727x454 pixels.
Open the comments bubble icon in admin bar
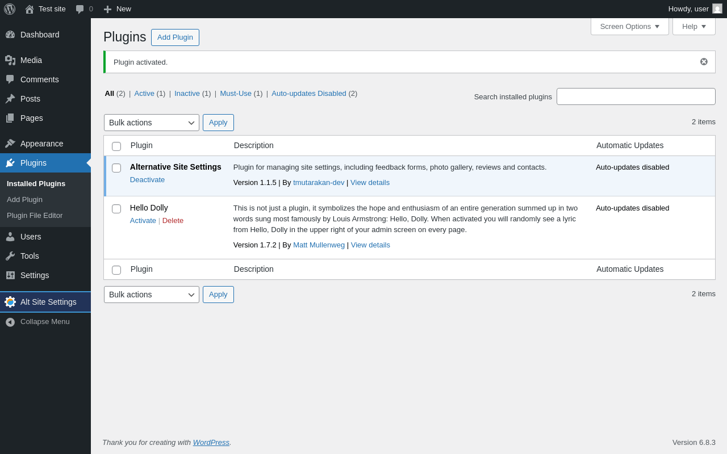(80, 9)
